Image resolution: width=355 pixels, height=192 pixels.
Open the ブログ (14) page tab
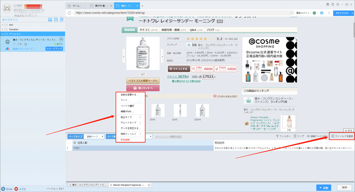213,30
